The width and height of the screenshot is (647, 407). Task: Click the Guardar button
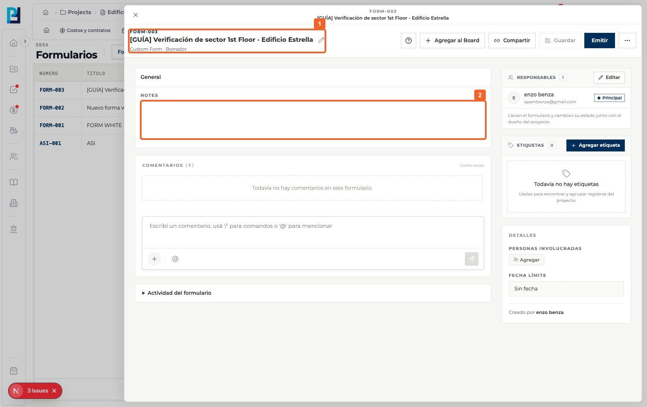560,41
